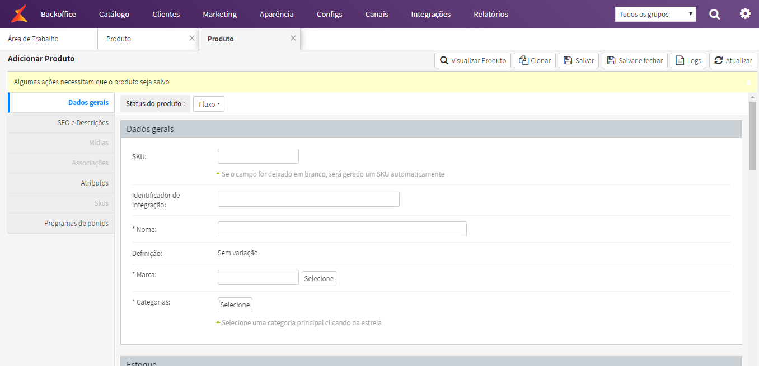759x366 pixels.
Task: Focus the Marca input field
Action: click(x=258, y=278)
